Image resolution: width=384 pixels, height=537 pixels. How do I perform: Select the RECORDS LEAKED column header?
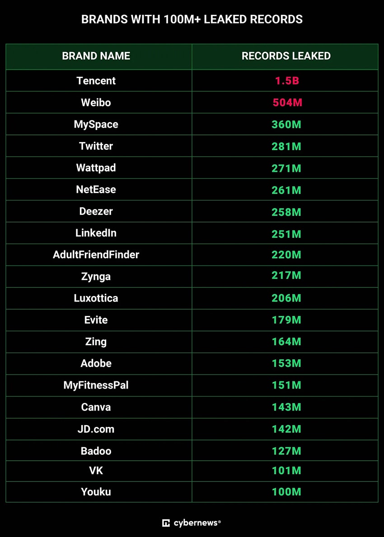pos(286,56)
